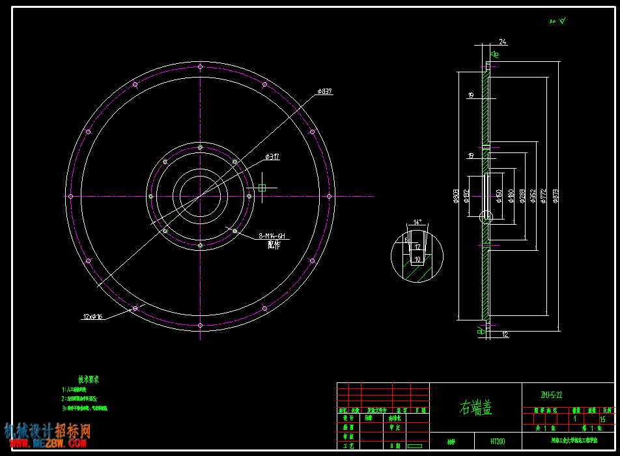Select the φ837 diameter dimension label

coord(324,91)
